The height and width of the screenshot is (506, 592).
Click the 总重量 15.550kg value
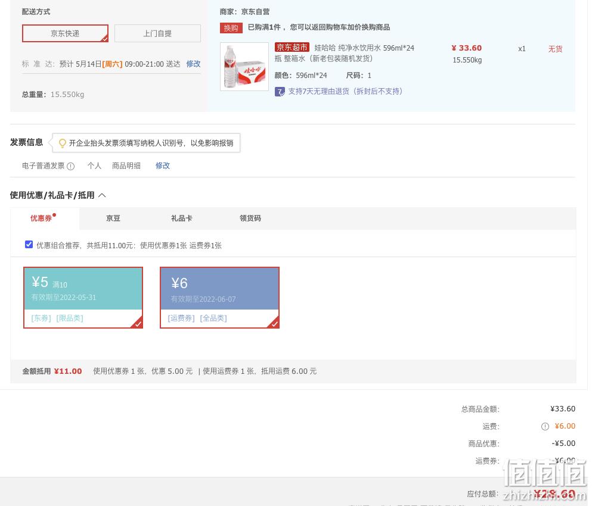coord(67,95)
